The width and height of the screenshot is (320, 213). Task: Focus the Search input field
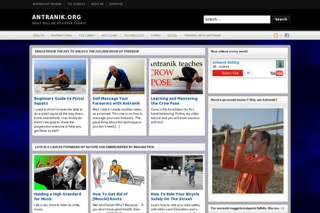point(237,19)
